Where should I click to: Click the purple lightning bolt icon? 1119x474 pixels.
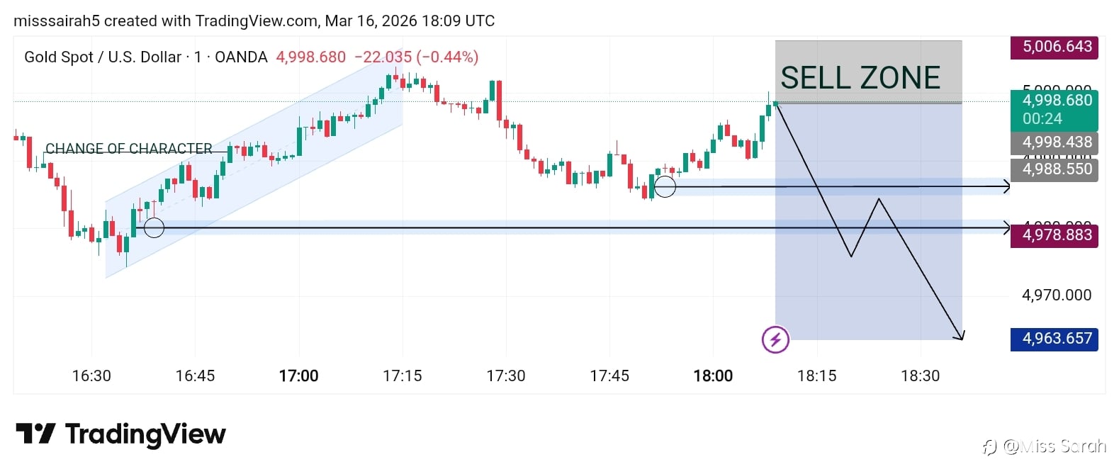(x=775, y=339)
